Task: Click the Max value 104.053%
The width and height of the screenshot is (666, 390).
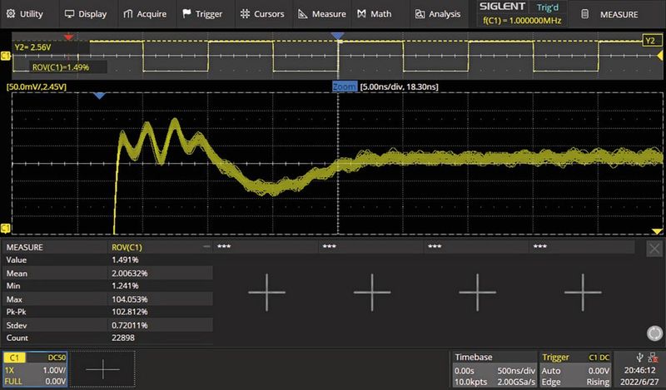Action: pyautogui.click(x=130, y=299)
